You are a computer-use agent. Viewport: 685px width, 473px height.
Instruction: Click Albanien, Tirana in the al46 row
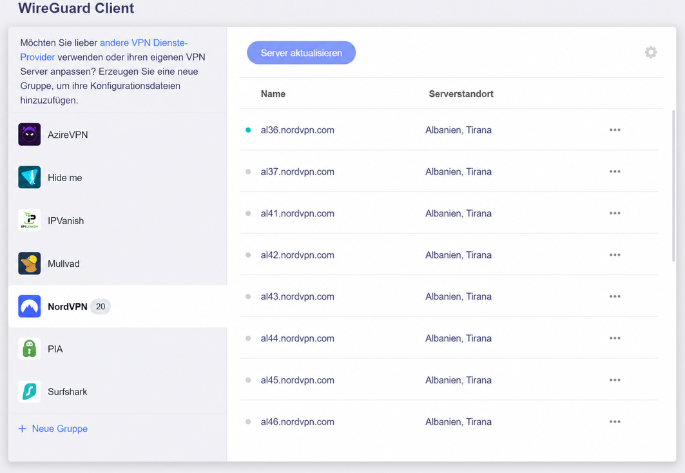(458, 421)
